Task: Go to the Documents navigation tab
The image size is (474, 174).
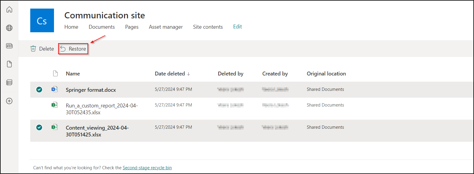Action: 101,27
